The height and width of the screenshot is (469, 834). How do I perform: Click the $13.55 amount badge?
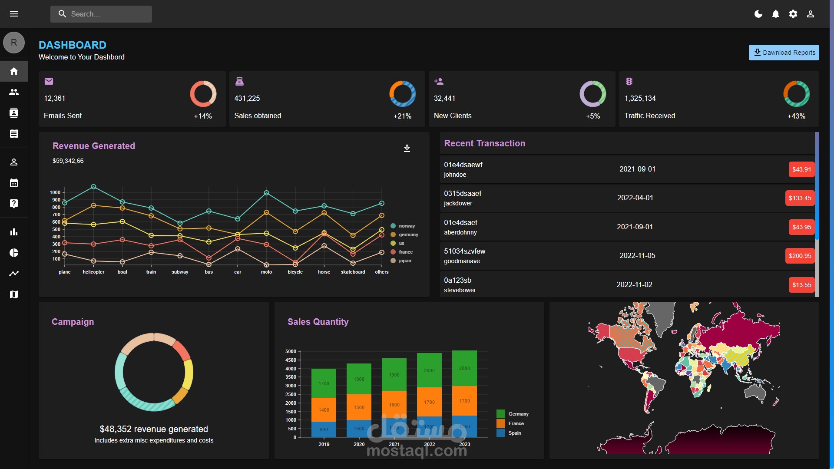click(801, 285)
